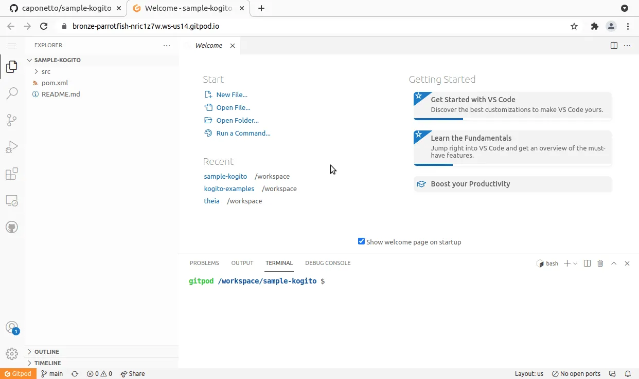Open the feedback icon in status bar
Viewport: 639px width, 379px height.
pyautogui.click(x=612, y=374)
